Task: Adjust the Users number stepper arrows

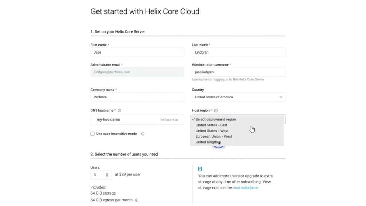Action: coord(107,175)
